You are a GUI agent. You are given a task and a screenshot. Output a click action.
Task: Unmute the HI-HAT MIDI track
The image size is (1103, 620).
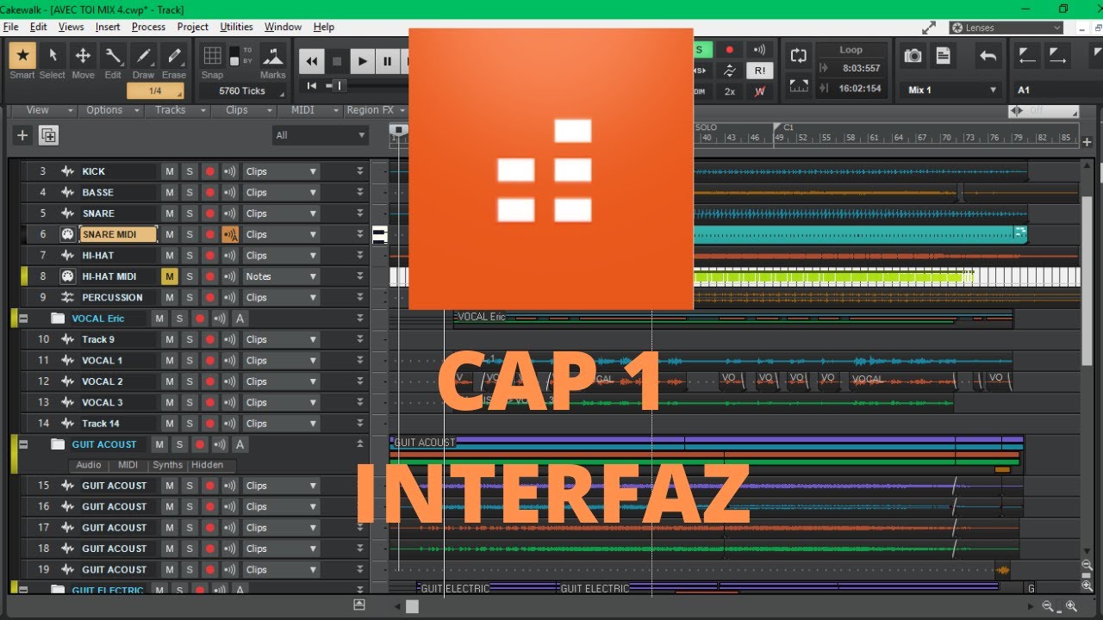tap(170, 276)
